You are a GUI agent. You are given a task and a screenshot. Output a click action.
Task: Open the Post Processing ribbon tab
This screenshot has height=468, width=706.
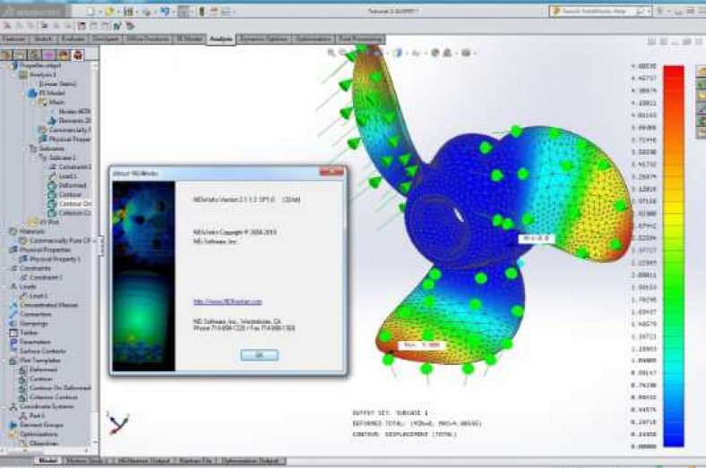coord(360,39)
